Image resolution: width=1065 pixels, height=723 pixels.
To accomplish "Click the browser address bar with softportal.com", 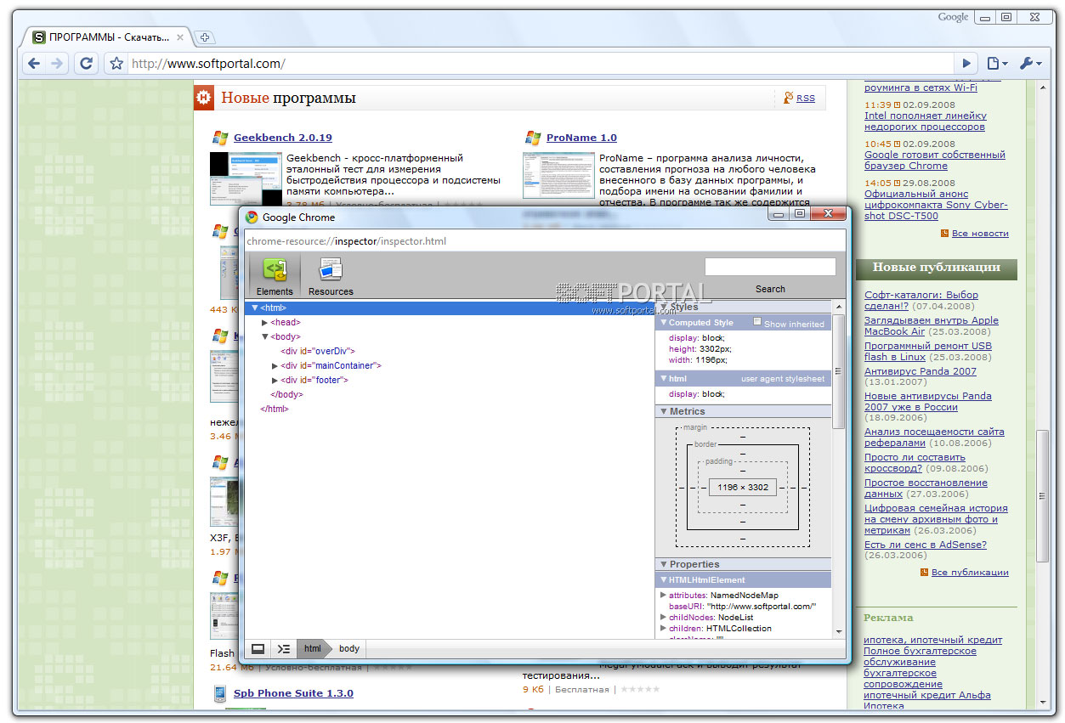I will click(x=542, y=64).
